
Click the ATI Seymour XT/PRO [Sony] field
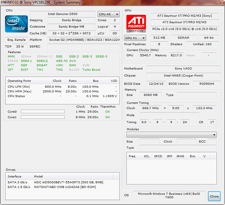pos(185,16)
